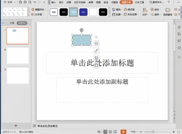Expand the shape styles gallery arrow
The height and width of the screenshot is (134, 182).
pos(109,12)
